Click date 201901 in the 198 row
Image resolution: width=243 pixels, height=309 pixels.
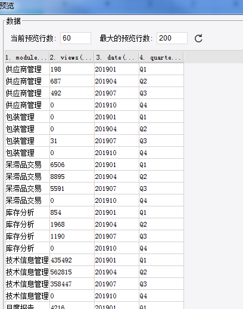[117, 69]
